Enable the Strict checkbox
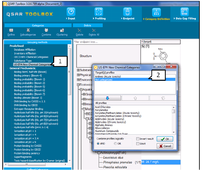The width and height of the screenshot is (204, 170). tap(138, 144)
